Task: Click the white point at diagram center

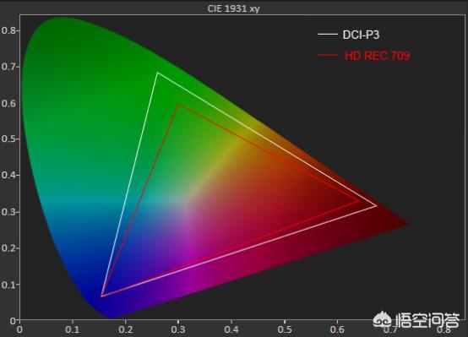Action: click(x=185, y=202)
